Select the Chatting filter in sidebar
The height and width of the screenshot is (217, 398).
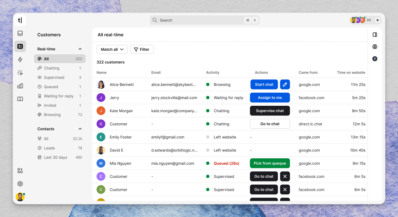tap(60, 68)
